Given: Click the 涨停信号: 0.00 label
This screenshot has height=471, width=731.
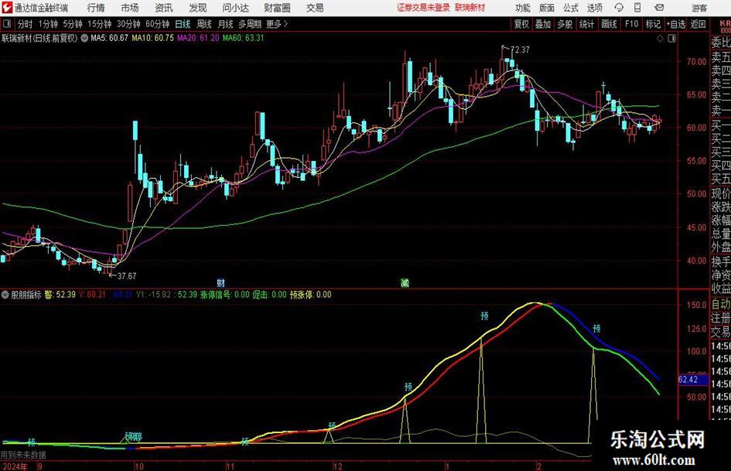Looking at the screenshot, I should coord(224,295).
